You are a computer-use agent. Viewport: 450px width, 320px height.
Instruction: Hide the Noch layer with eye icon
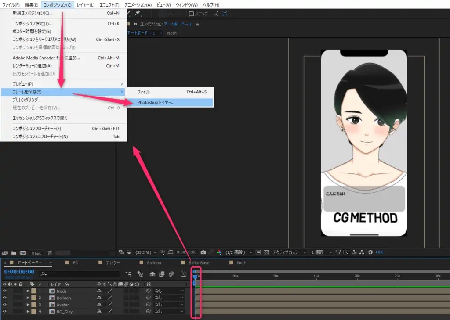coord(4,291)
